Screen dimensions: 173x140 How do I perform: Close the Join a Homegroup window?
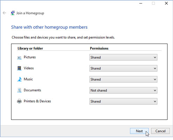(166, 3)
